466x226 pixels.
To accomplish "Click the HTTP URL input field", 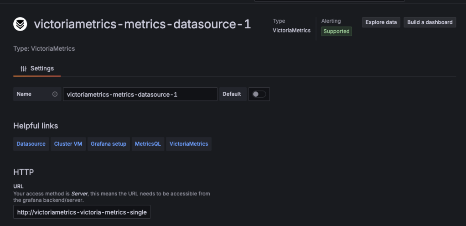I will [x=82, y=212].
